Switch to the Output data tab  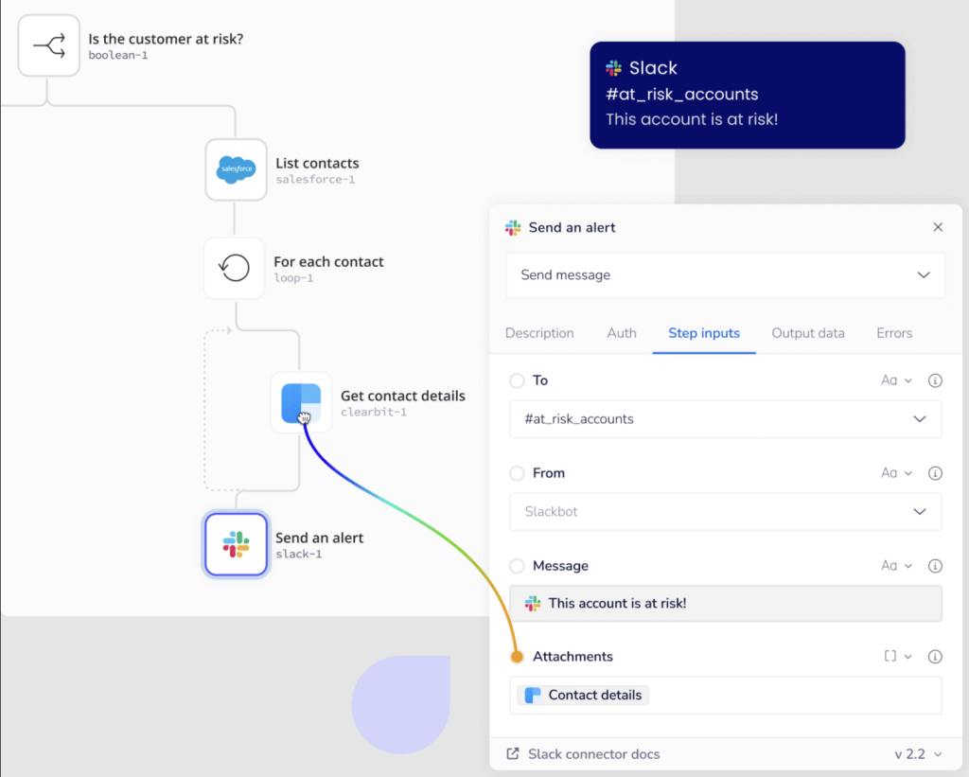coord(808,333)
